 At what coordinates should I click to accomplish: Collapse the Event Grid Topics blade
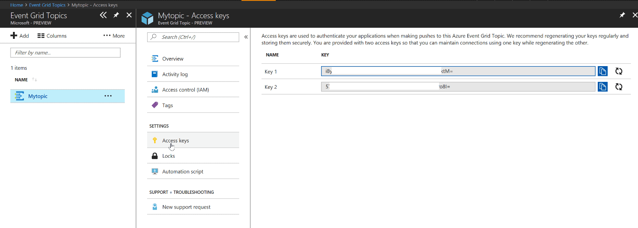tap(103, 15)
